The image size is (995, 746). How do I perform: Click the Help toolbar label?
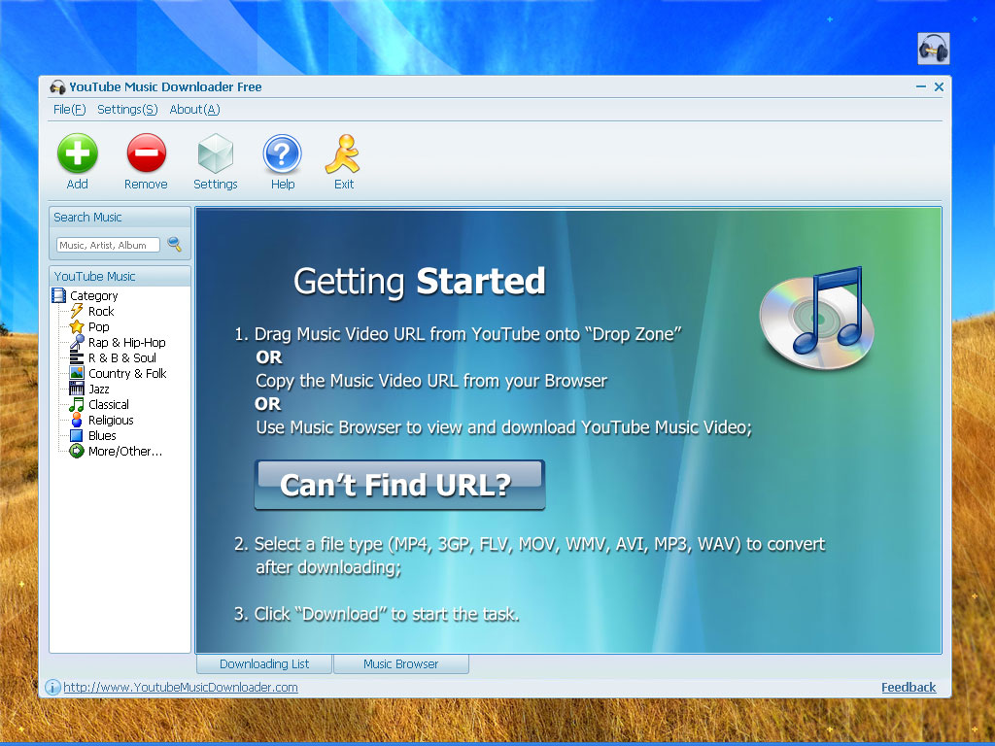click(x=283, y=184)
